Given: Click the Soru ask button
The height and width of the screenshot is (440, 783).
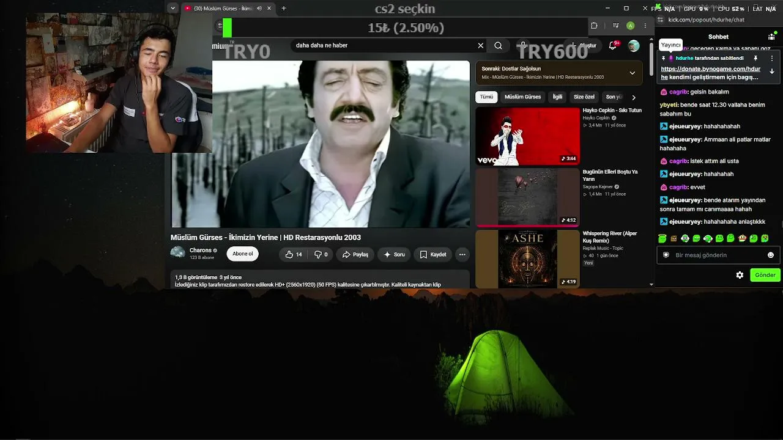Looking at the screenshot, I should (393, 254).
